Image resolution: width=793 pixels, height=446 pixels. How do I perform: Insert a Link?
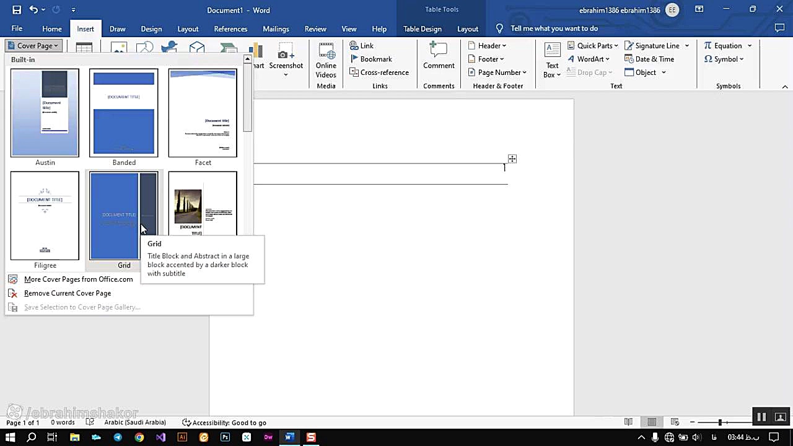362,46
